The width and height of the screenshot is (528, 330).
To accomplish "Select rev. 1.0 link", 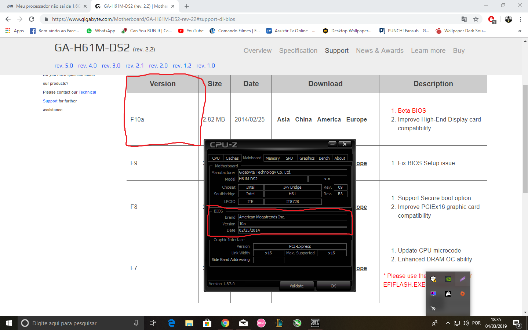I will coord(205,66).
